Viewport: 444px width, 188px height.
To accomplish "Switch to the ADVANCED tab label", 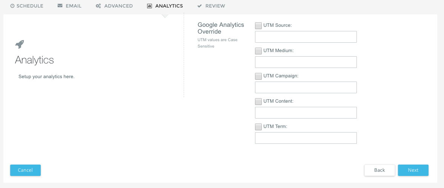I will (x=118, y=6).
